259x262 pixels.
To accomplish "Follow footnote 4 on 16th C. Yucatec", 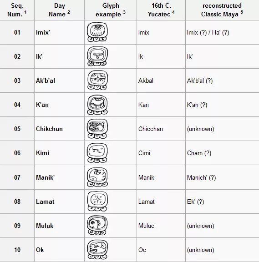I will tap(173, 12).
